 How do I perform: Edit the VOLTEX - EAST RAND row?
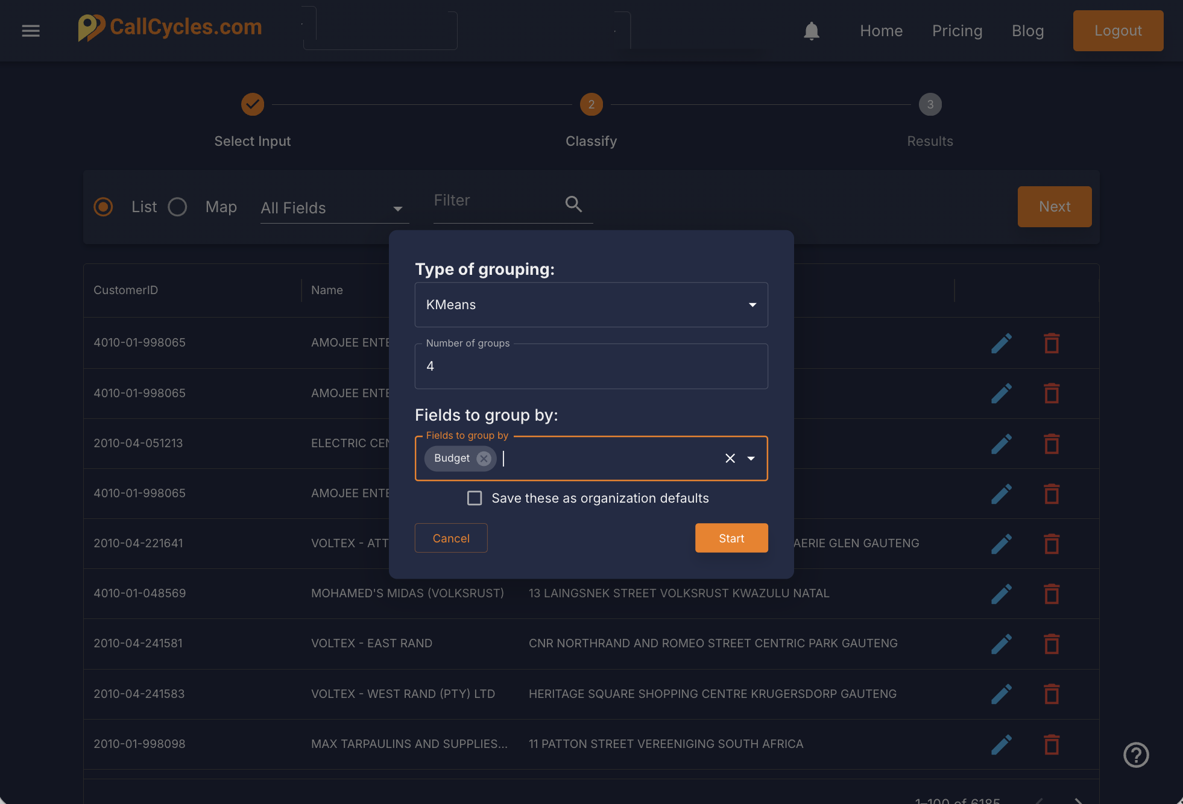pos(1002,644)
